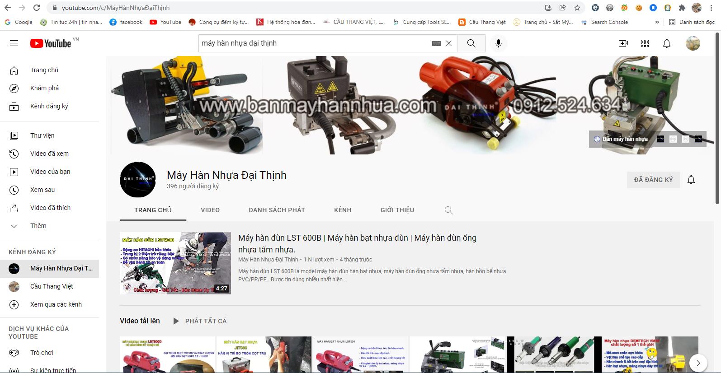Expand Thêm in sidebar
This screenshot has width=721, height=373.
pos(50,226)
